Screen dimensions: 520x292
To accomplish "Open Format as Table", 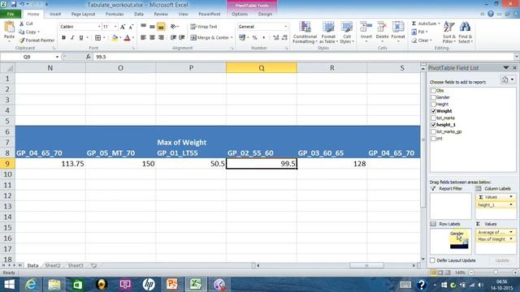I will (328, 32).
